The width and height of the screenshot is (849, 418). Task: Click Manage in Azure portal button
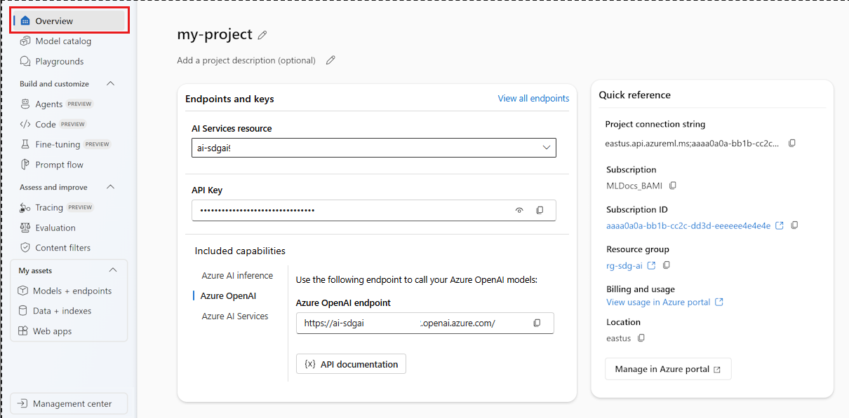(x=668, y=369)
